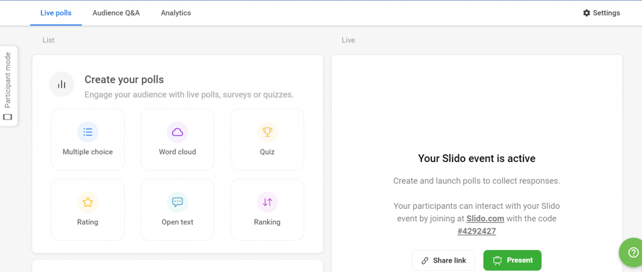Choose the Word cloud poll type label
The image size is (642, 272).
(x=177, y=152)
